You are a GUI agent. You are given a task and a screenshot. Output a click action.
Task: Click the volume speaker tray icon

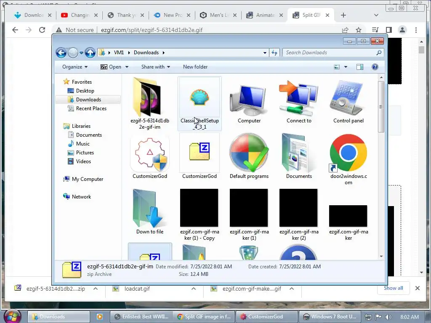(x=388, y=317)
